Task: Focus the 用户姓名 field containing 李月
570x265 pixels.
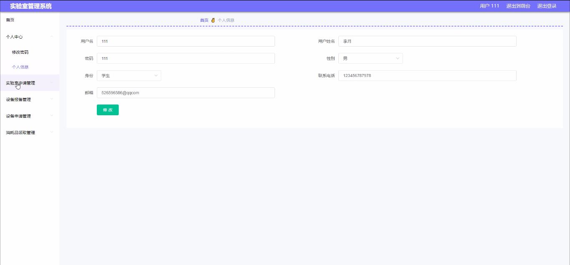Action: tap(427, 41)
